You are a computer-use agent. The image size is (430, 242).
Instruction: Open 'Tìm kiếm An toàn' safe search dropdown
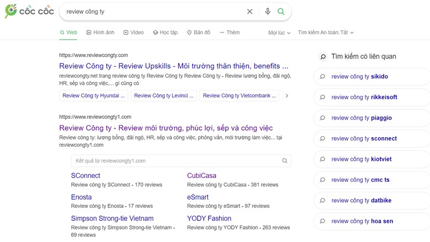click(x=325, y=33)
